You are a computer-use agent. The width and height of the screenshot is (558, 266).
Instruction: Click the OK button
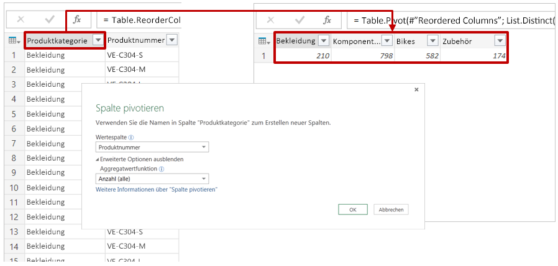point(353,210)
